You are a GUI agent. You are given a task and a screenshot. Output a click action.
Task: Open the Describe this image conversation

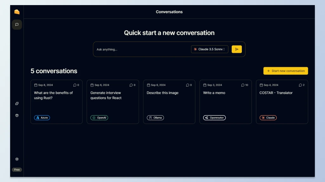pos(169,102)
